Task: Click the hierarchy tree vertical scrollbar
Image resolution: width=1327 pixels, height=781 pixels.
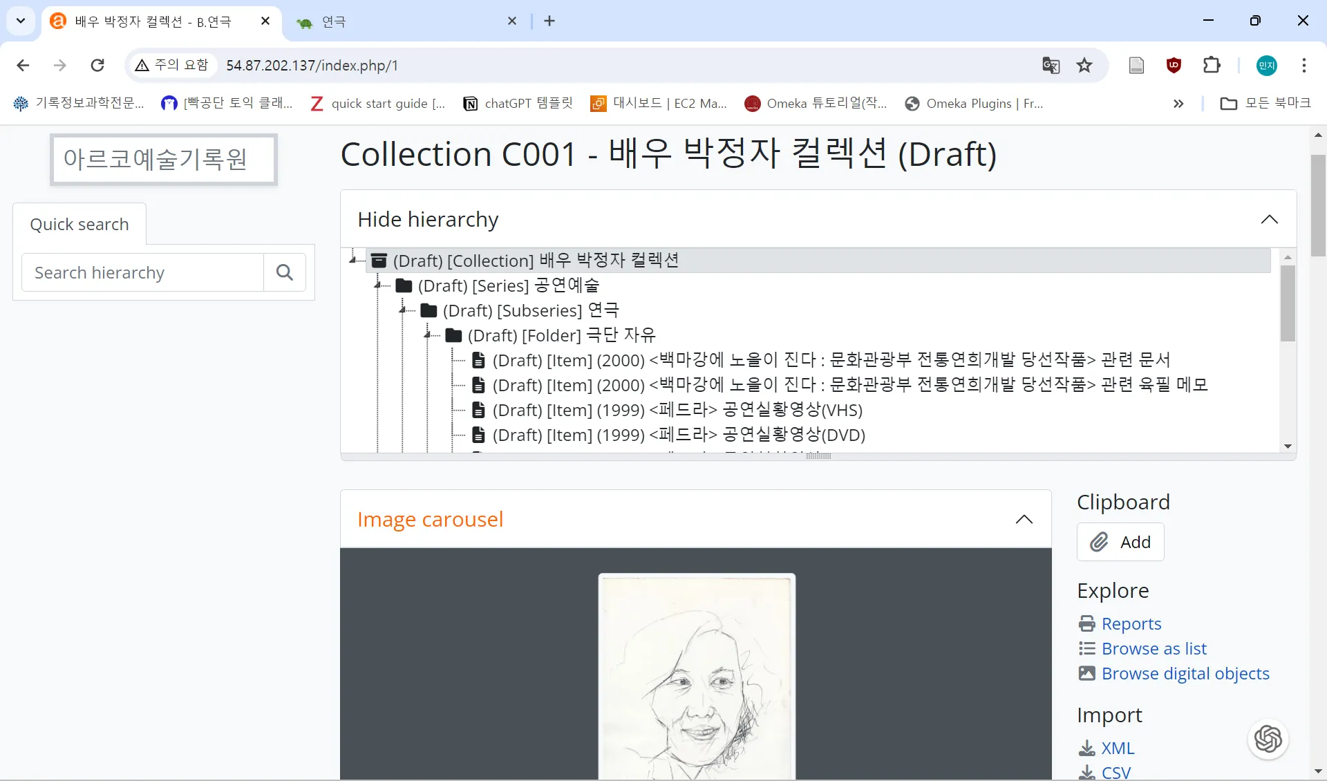Action: 1287,303
